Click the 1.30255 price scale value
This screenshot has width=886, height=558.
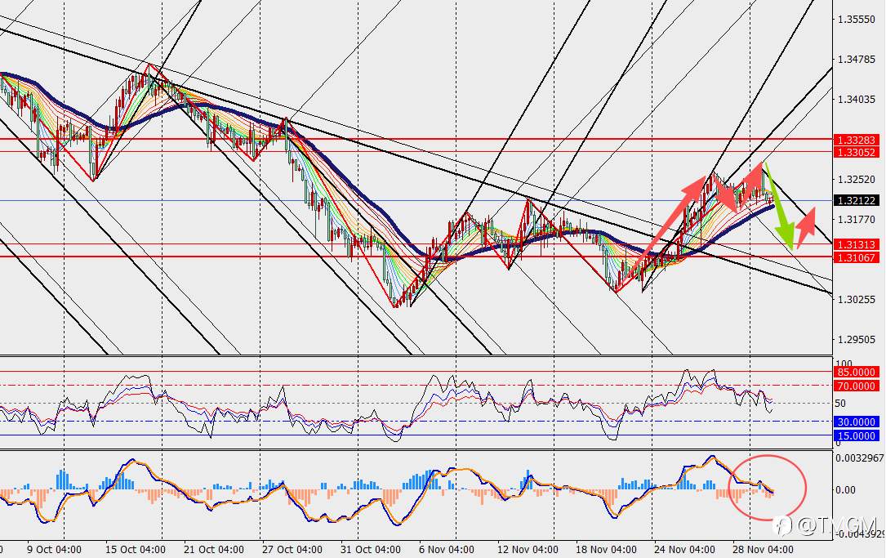click(x=856, y=300)
